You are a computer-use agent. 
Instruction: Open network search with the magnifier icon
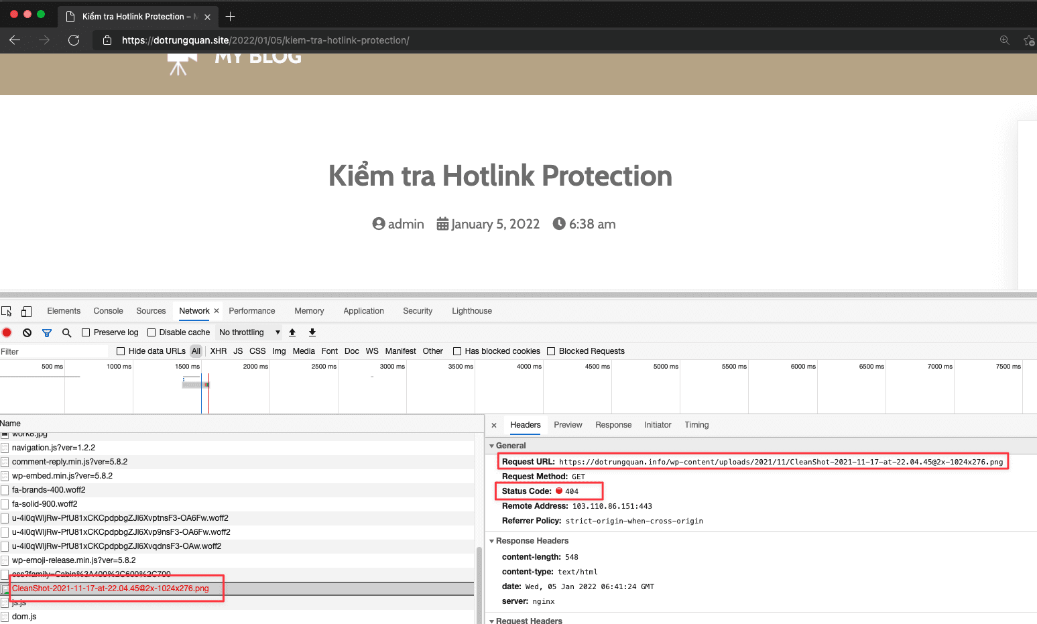pos(66,332)
